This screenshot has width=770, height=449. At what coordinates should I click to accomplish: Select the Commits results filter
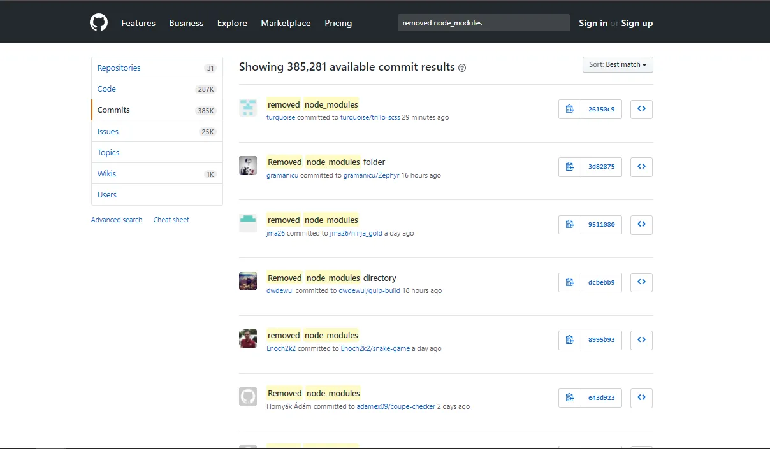pos(157,110)
